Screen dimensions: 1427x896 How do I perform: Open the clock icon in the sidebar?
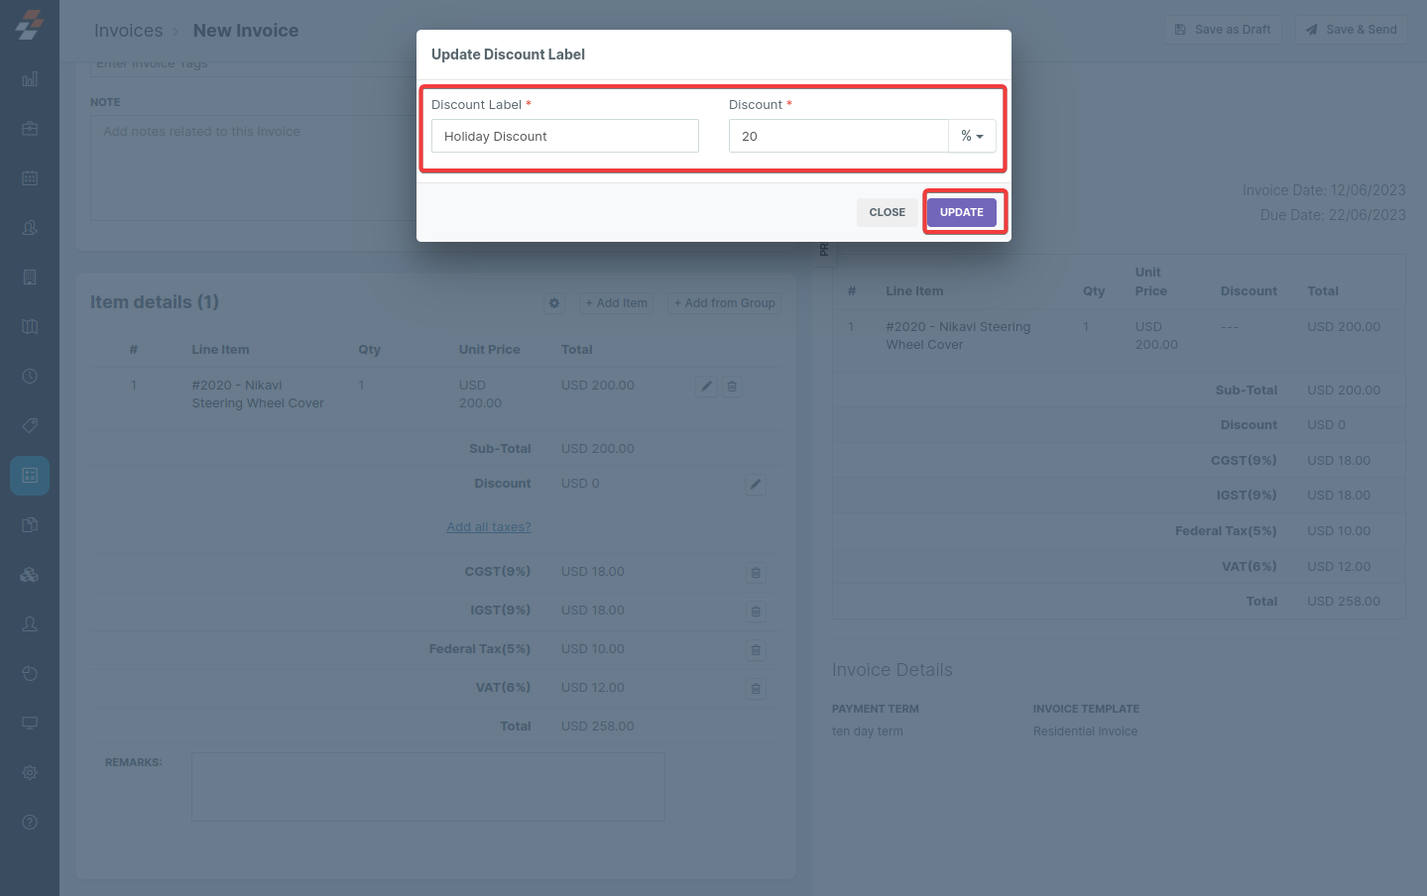(30, 377)
